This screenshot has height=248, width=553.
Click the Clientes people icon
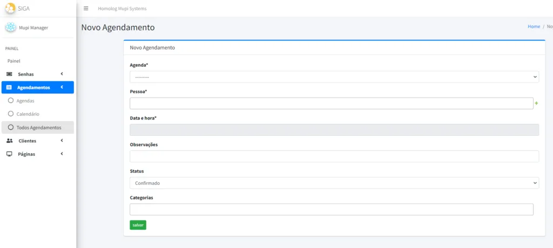tap(9, 141)
